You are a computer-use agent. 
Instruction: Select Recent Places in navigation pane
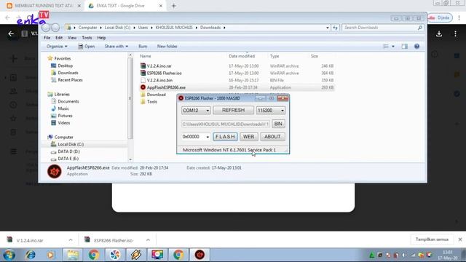[70, 80]
